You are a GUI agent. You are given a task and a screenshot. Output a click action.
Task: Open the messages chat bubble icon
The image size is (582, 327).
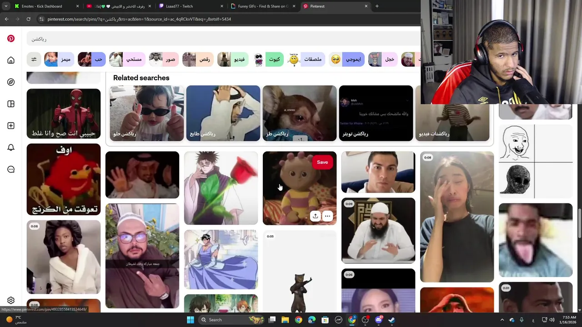coord(11,169)
